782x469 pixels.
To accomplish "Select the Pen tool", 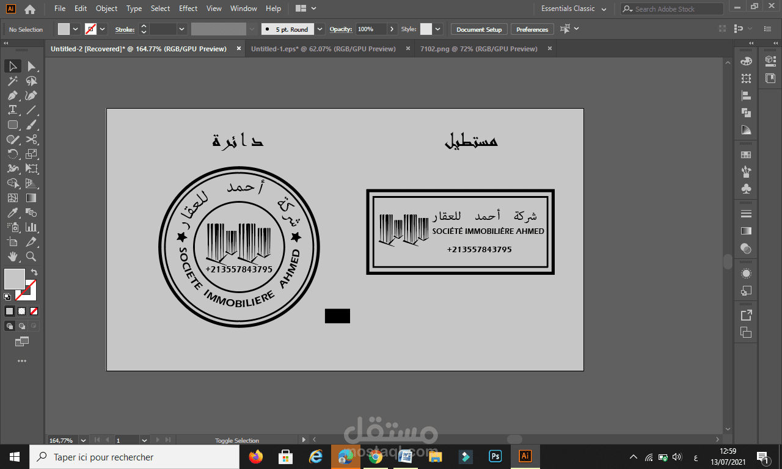I will click(12, 95).
